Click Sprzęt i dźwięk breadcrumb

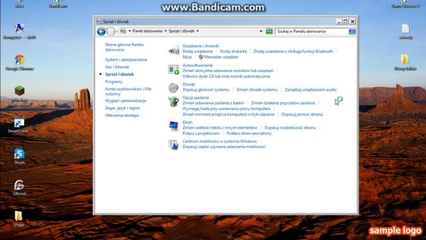tap(182, 31)
